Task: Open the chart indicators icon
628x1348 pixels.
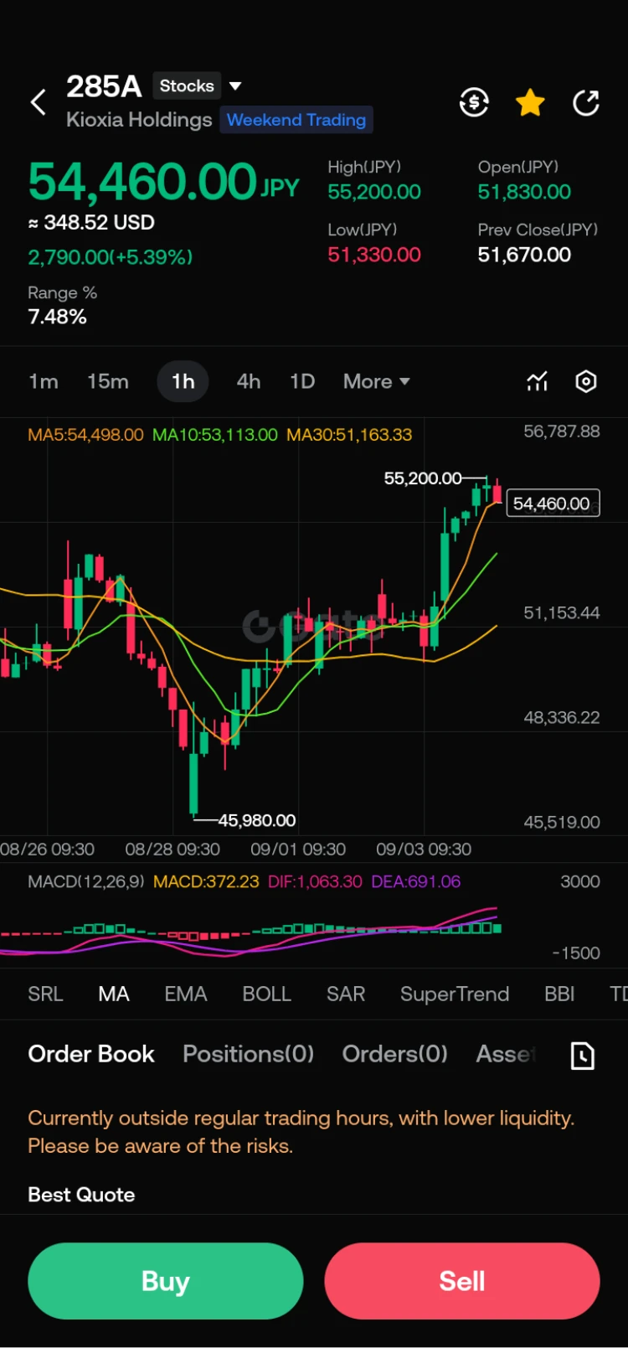Action: point(537,381)
